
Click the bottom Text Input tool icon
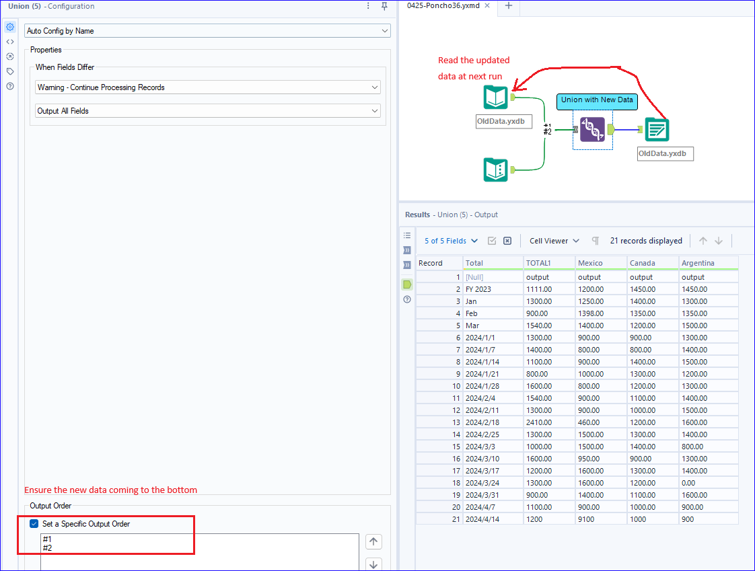495,169
